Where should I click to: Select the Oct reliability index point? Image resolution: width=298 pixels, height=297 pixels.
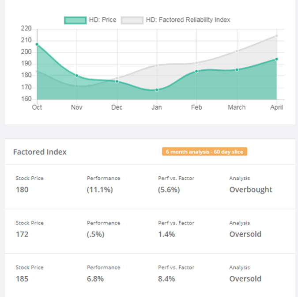37,71
